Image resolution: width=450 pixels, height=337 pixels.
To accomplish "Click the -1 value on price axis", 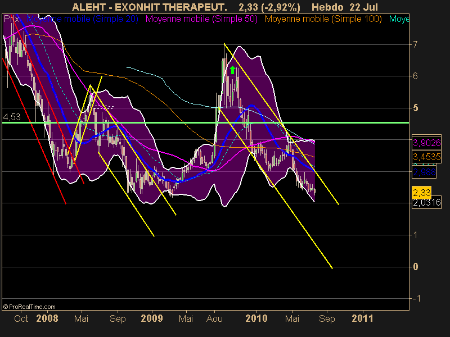I will tap(416, 299).
